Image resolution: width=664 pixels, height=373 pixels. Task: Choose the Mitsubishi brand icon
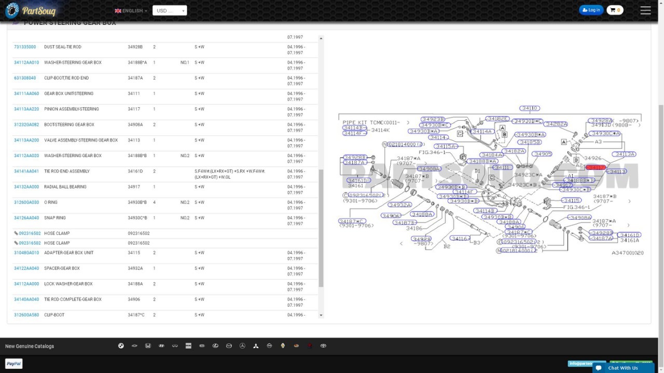point(256,346)
